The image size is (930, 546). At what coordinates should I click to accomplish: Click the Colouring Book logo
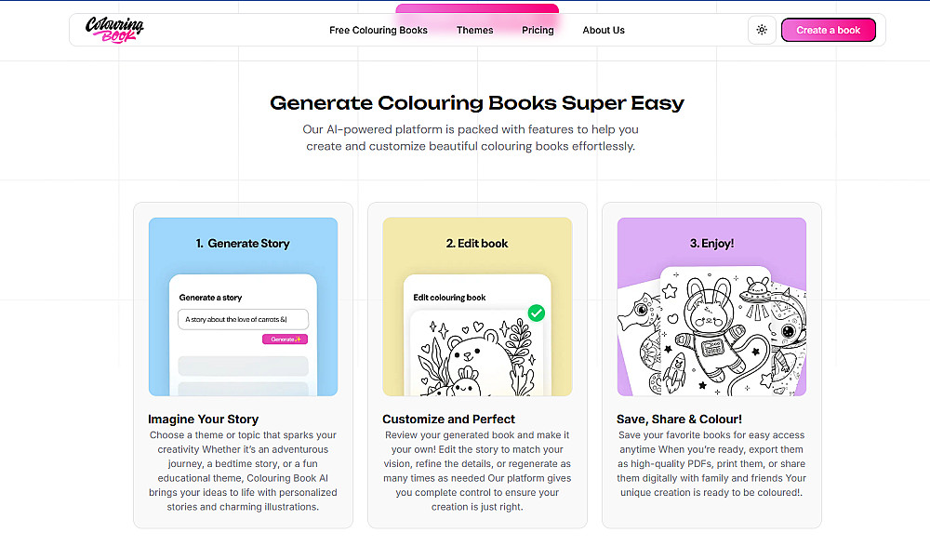(114, 30)
